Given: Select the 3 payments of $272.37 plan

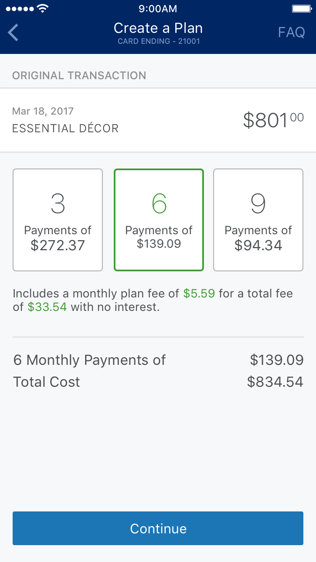Looking at the screenshot, I should click(58, 220).
